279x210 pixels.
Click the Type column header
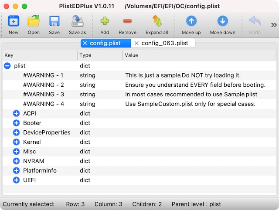coord(100,55)
